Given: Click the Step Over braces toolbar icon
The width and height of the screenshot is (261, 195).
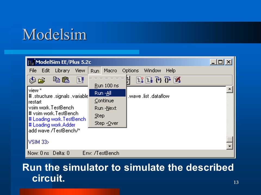Looking at the screenshot, I should pos(167,80).
